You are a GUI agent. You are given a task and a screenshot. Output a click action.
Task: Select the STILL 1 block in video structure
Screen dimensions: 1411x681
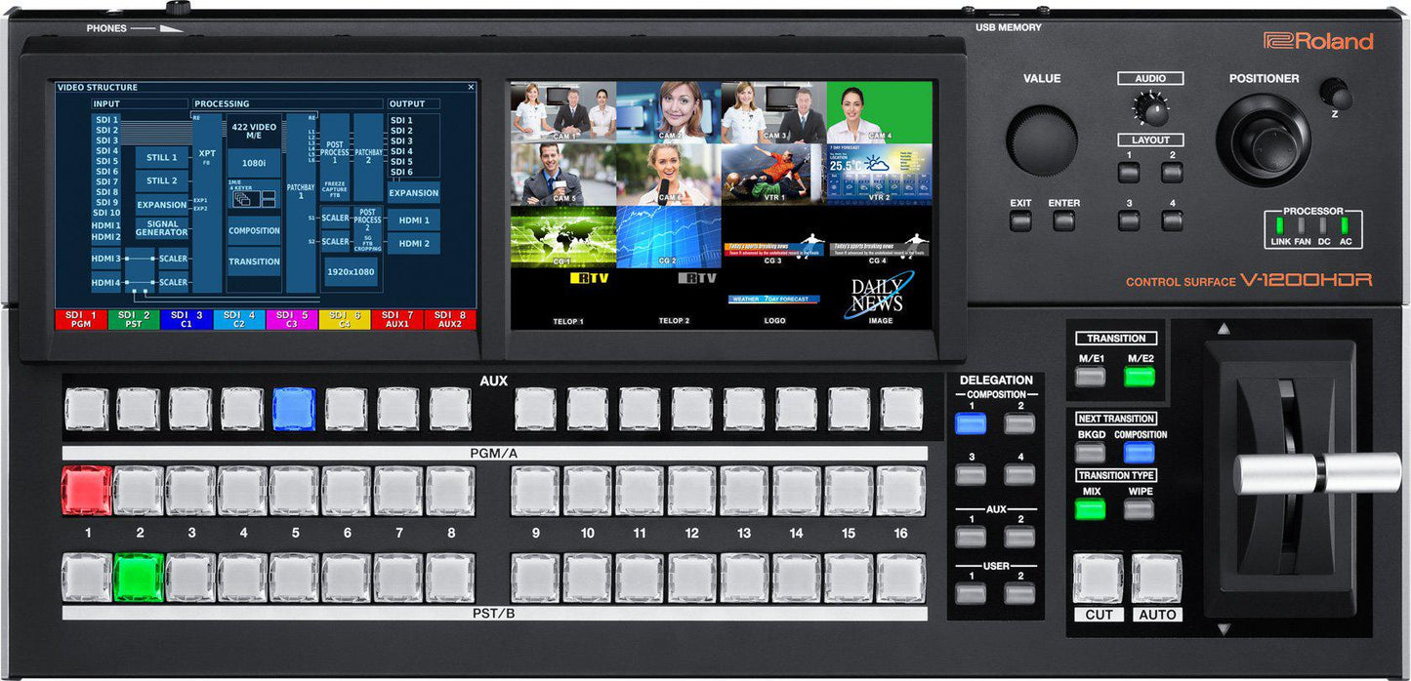162,156
